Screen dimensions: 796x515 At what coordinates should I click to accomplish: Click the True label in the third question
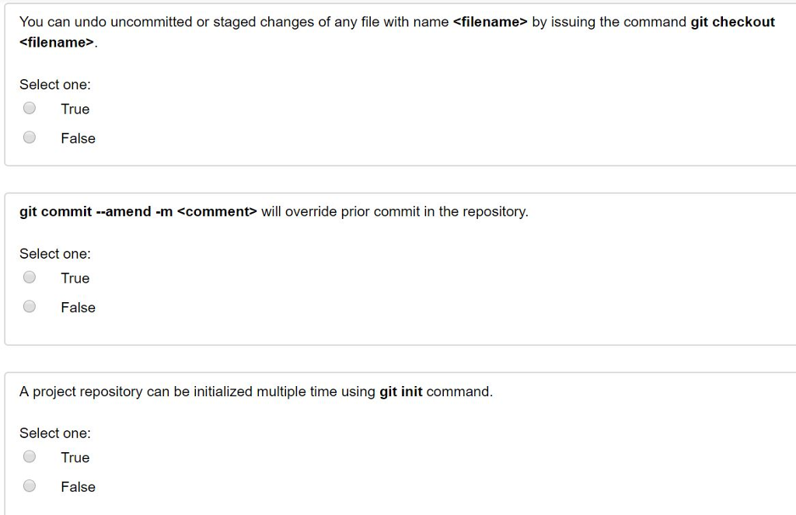[x=75, y=458]
